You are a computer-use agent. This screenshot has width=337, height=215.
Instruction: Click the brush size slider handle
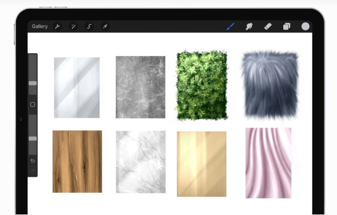coord(33,83)
